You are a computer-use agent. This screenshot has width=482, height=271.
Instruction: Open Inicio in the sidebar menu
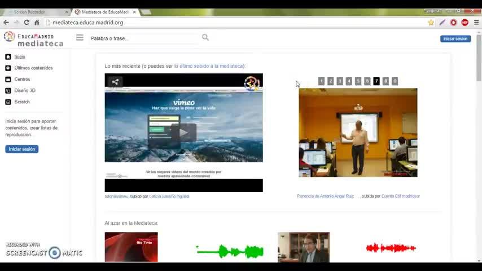[20, 57]
